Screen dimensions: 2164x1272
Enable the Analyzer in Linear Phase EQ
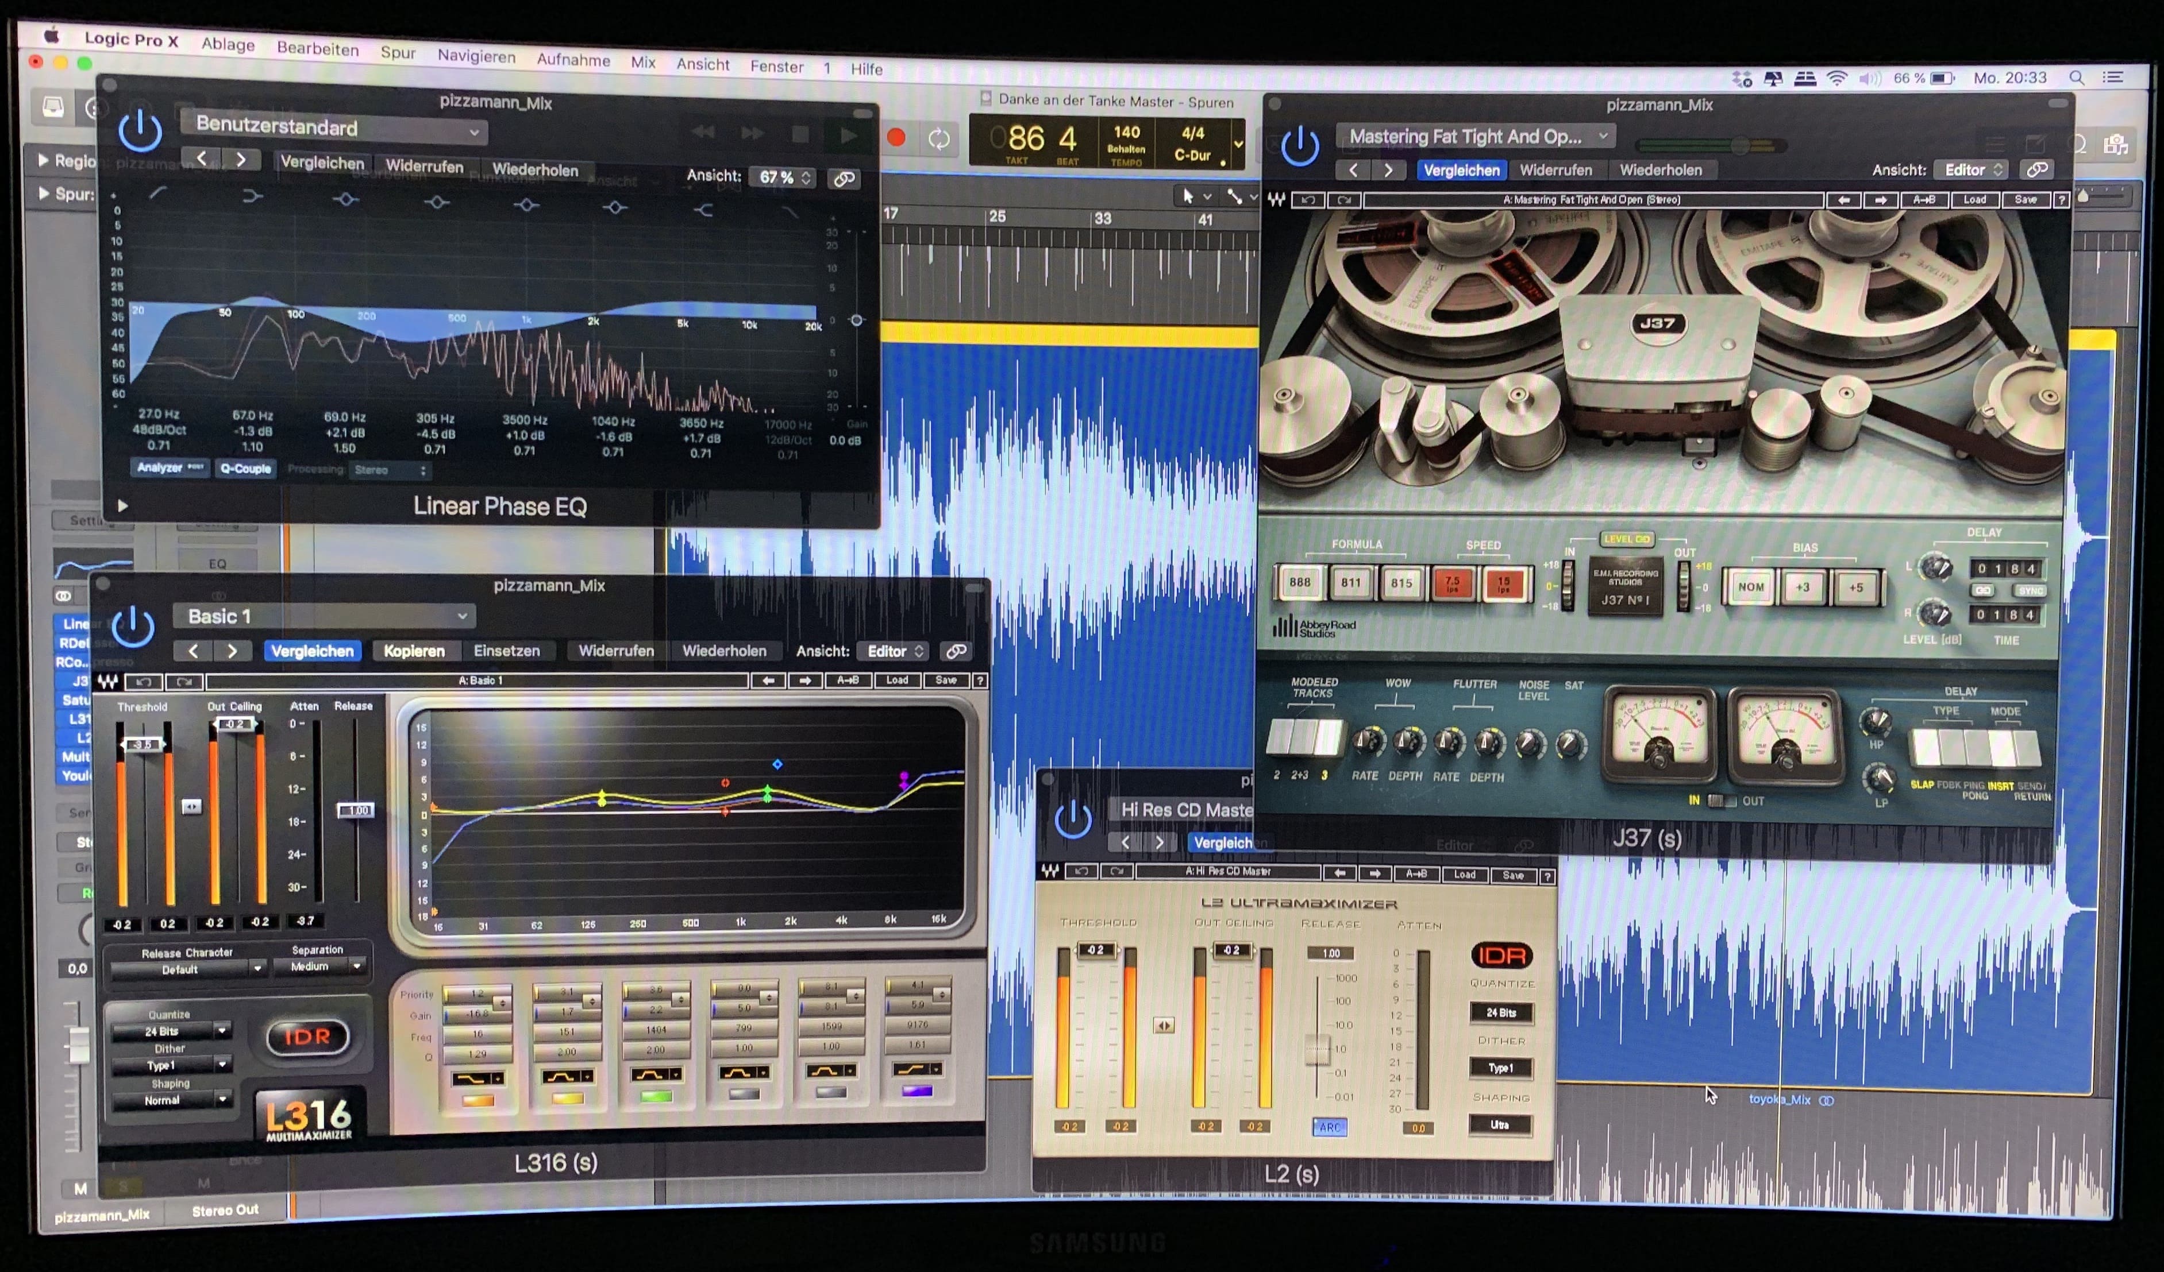(169, 467)
